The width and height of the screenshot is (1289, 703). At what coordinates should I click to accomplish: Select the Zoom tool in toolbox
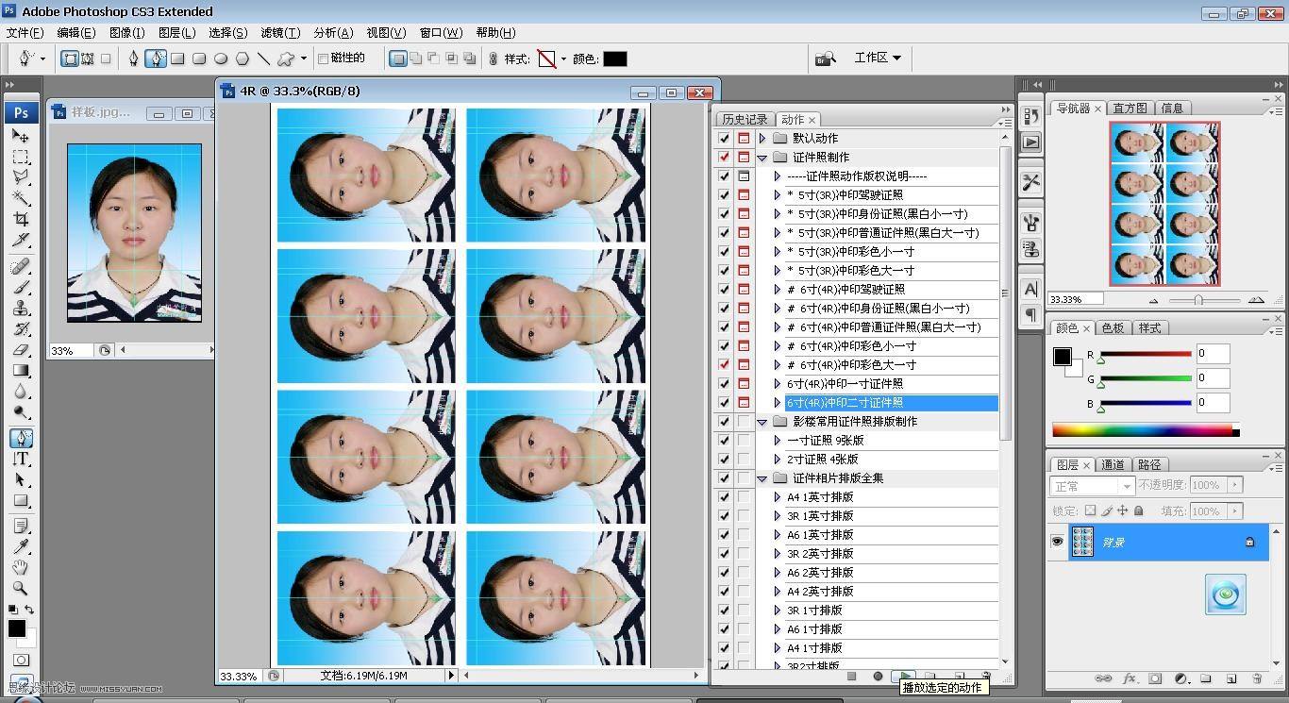click(x=21, y=587)
